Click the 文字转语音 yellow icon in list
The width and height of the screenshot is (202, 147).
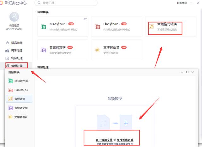[x=10, y=117]
